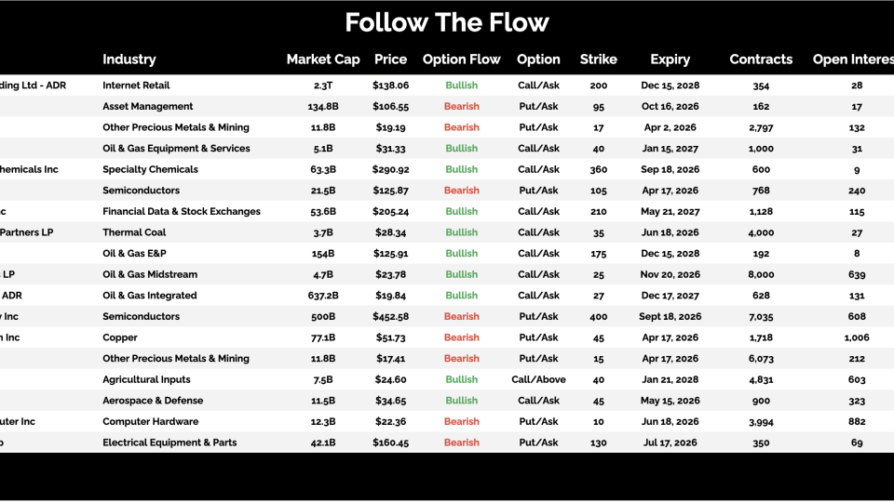Click the Call/Above option cell
This screenshot has width=894, height=502.
[538, 379]
